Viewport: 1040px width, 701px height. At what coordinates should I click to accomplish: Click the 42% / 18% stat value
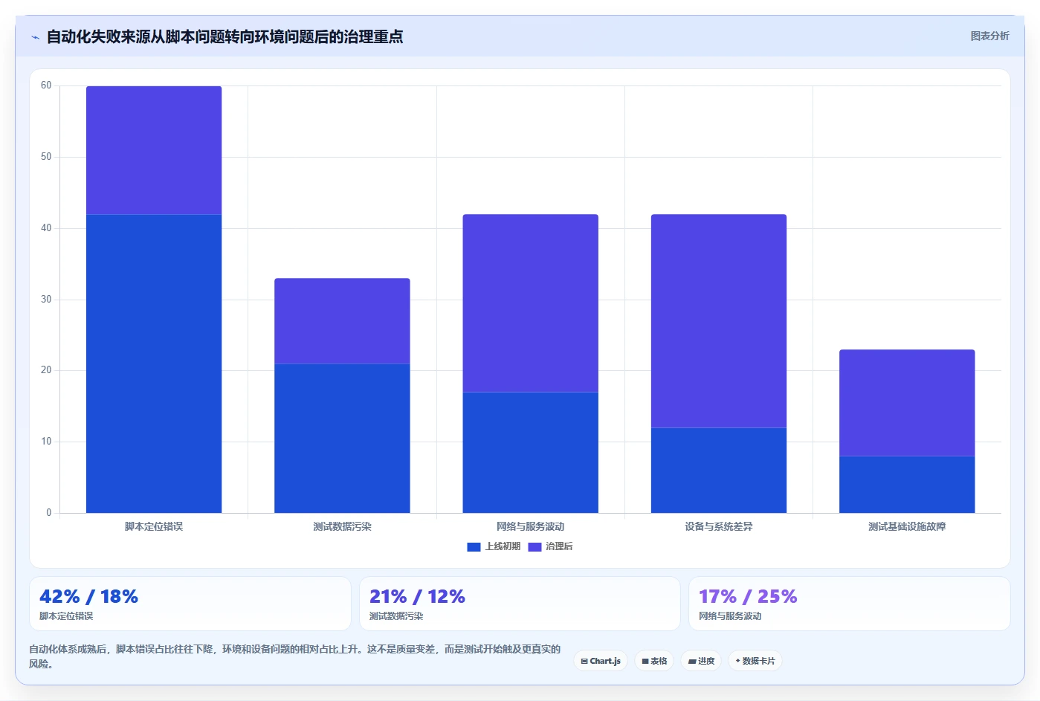point(88,597)
